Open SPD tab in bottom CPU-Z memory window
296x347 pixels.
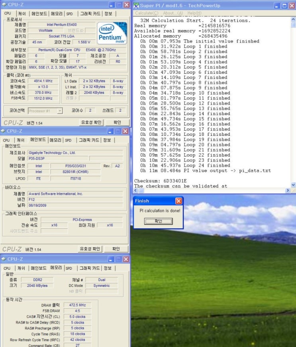(69, 268)
